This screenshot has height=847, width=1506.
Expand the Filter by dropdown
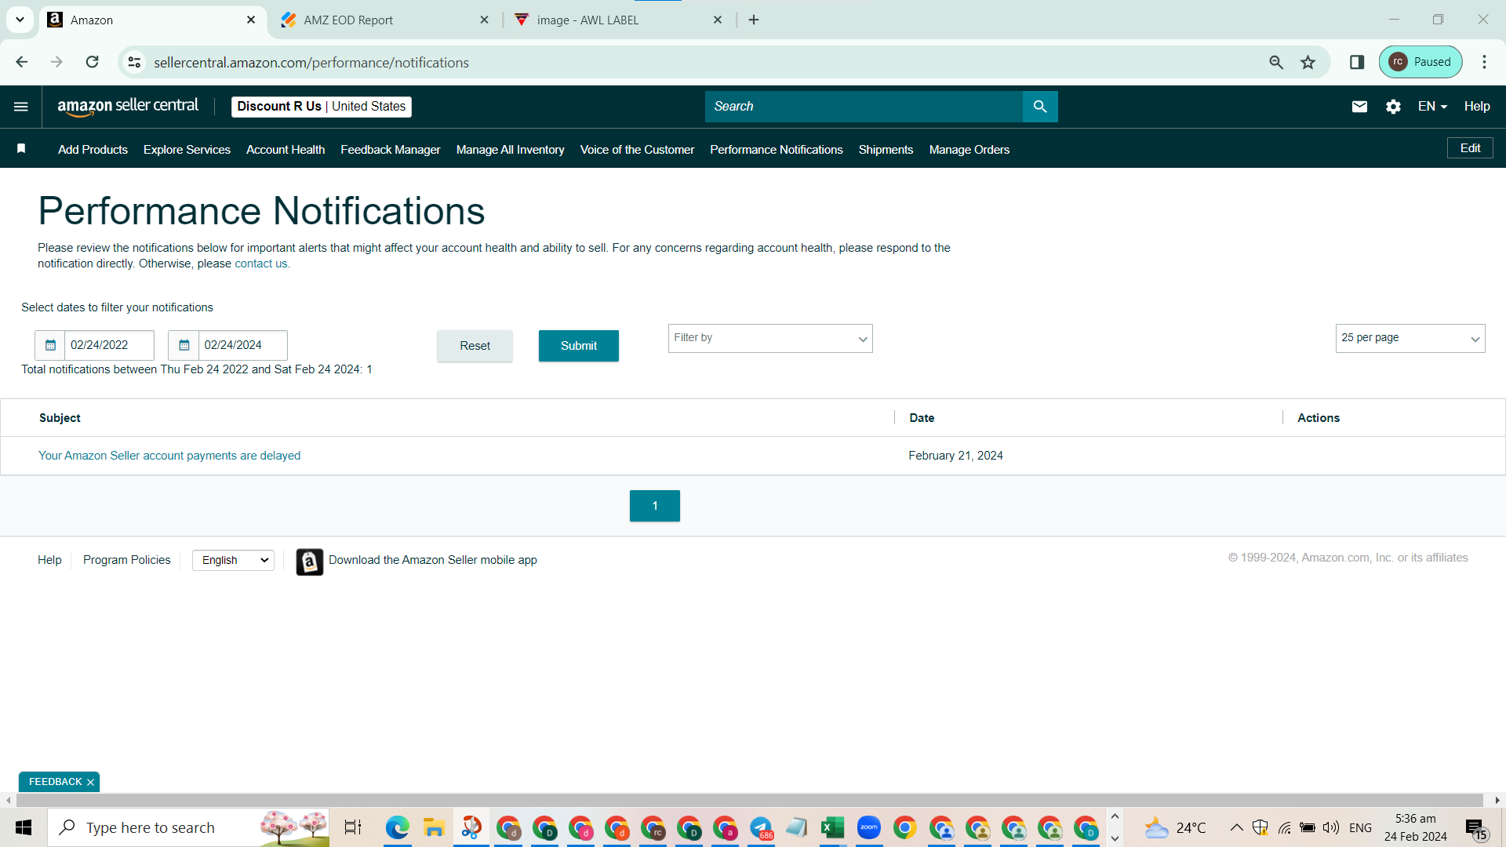pyautogui.click(x=770, y=339)
